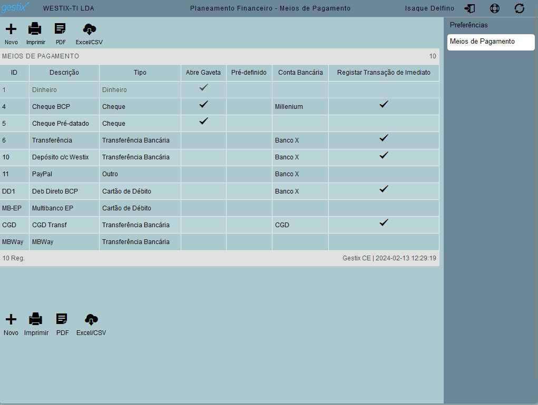Click the Conta Bancária column header
Viewport: 538px width, 405px height.
point(300,73)
